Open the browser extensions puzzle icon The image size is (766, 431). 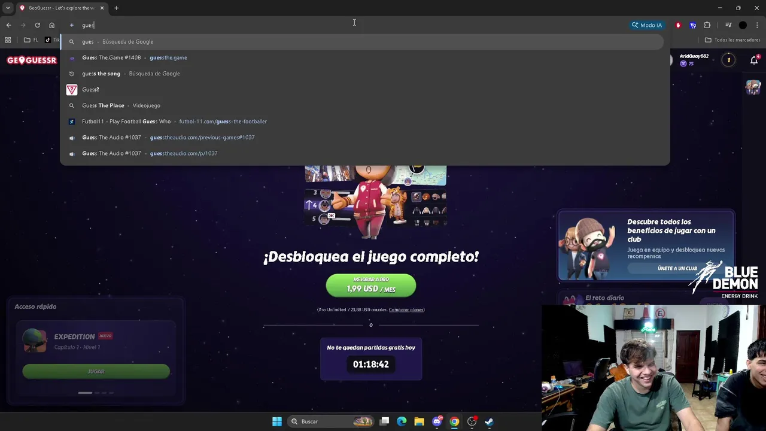707,25
